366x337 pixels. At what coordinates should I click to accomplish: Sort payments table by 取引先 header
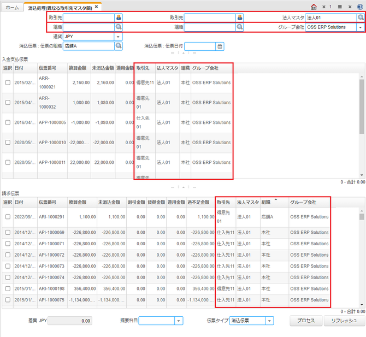145,68
